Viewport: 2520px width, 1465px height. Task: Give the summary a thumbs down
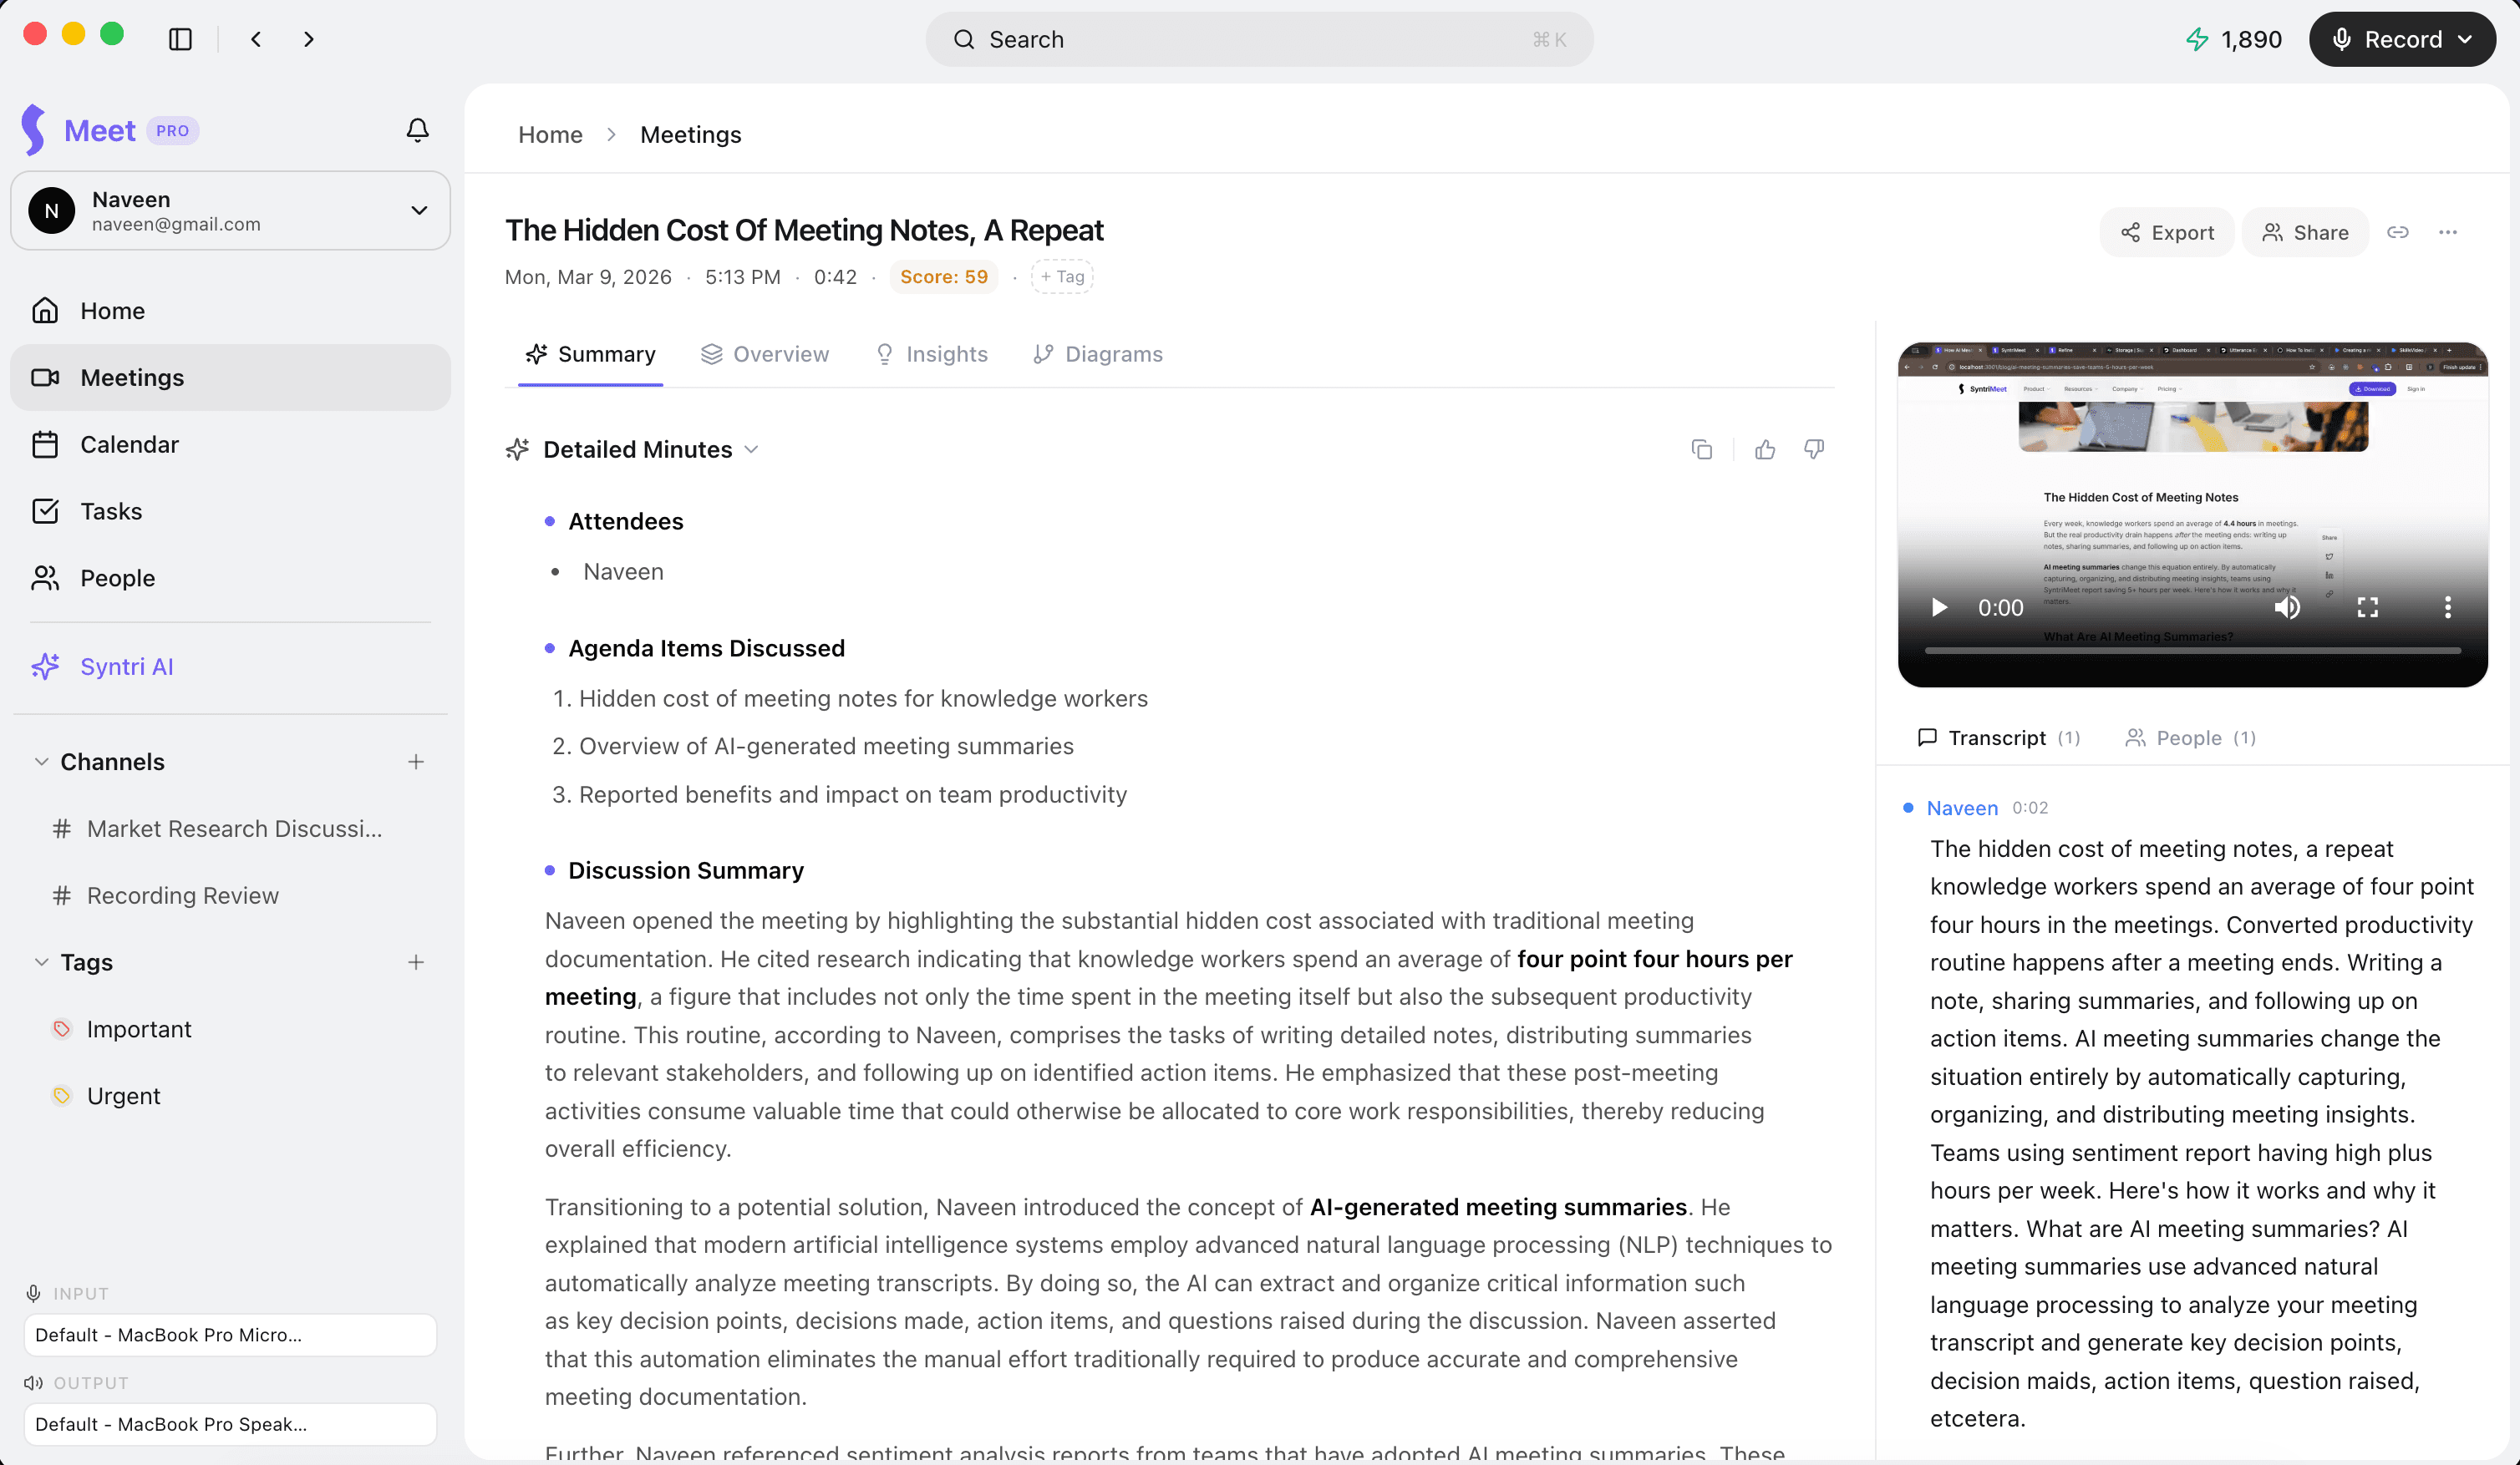point(1814,449)
